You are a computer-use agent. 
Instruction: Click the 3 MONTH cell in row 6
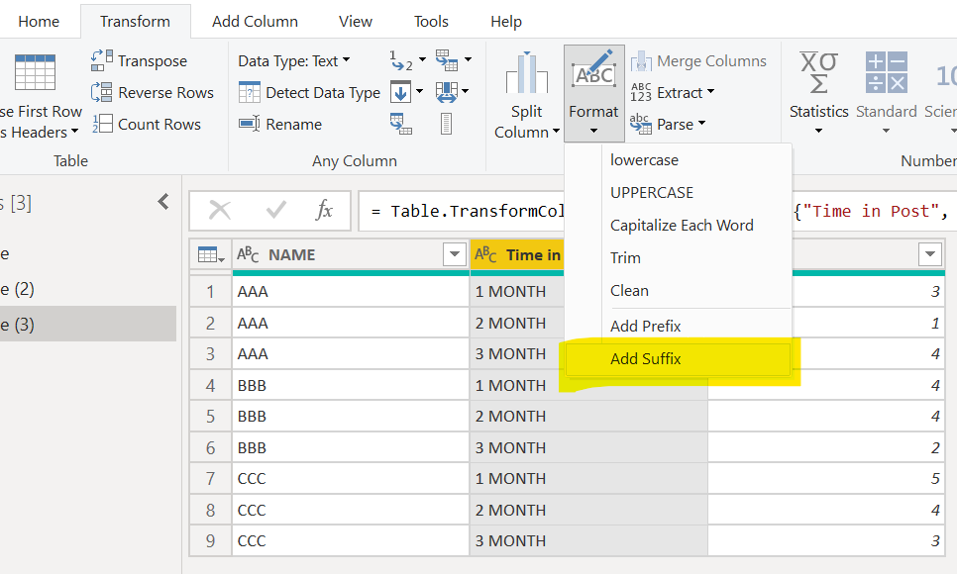[x=589, y=447]
